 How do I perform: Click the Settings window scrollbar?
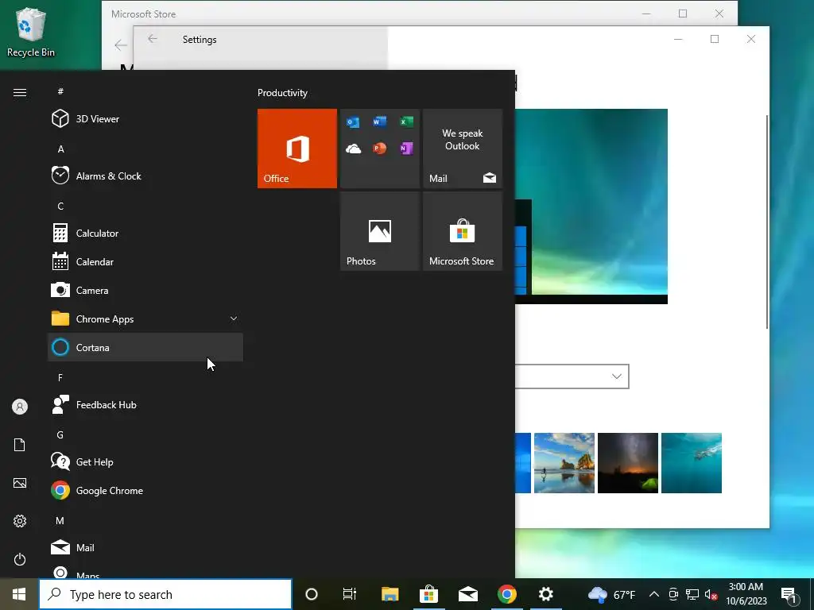(x=767, y=222)
